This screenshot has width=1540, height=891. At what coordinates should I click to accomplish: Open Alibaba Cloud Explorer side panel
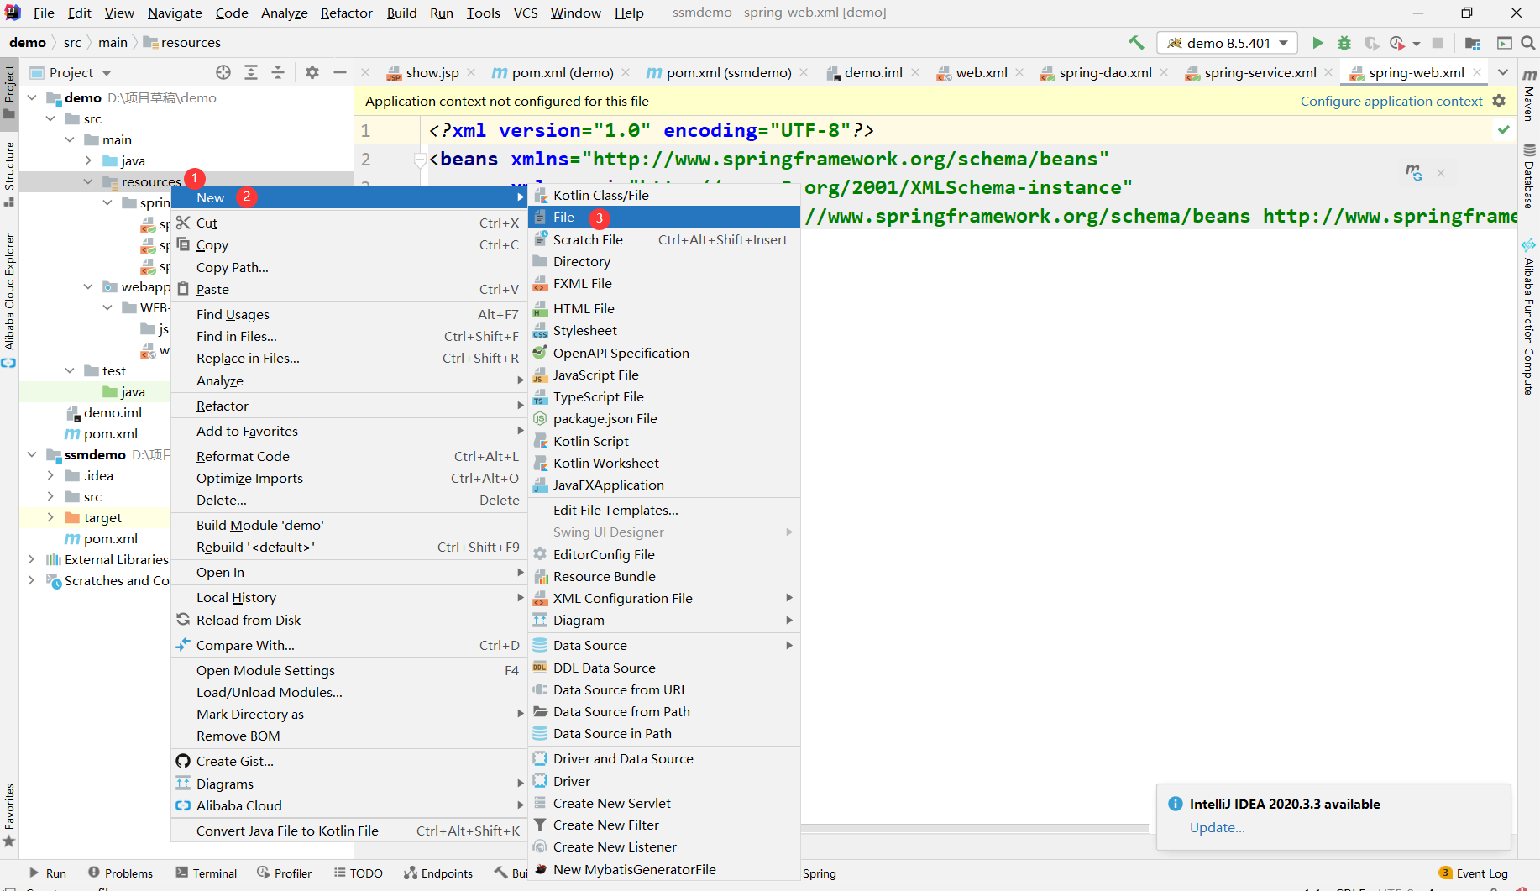click(x=9, y=299)
